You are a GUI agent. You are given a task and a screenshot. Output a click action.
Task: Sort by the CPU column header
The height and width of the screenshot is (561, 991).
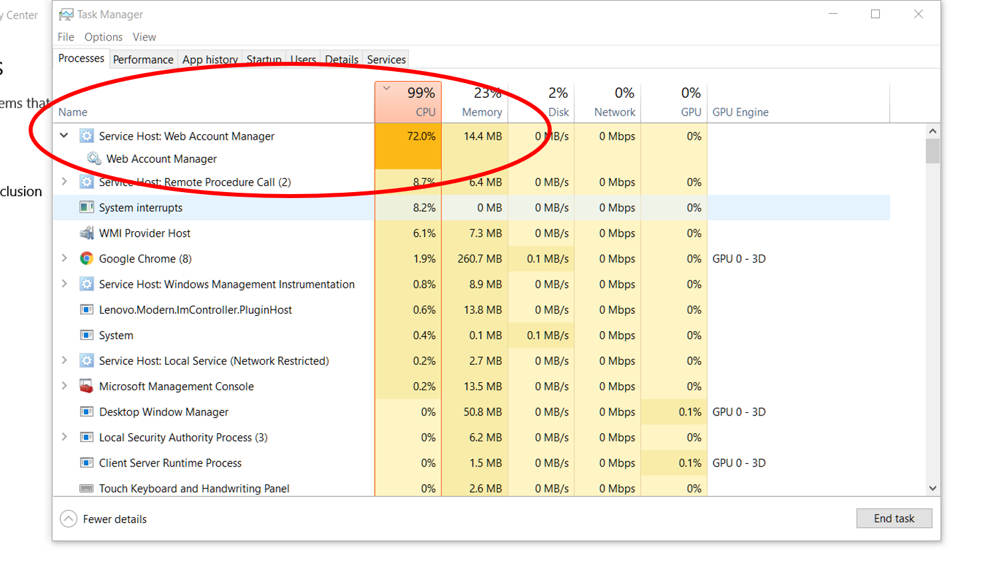click(408, 102)
